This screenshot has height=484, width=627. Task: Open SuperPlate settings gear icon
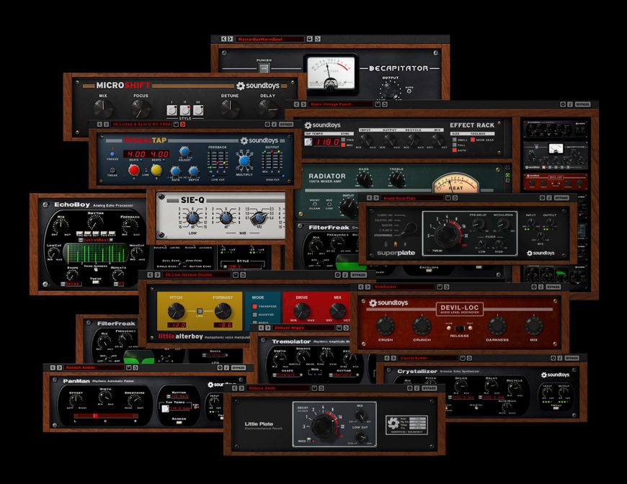click(x=542, y=198)
